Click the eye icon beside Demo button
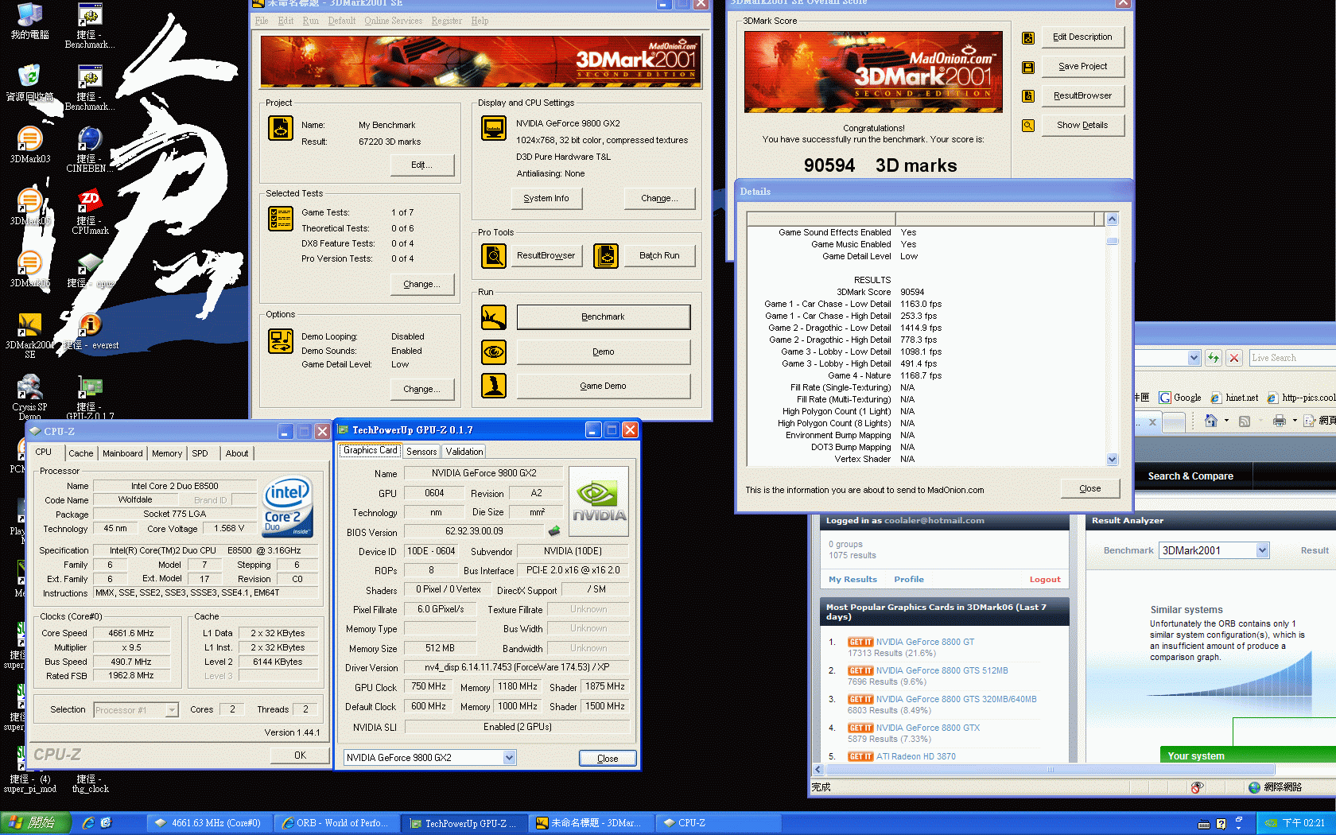The image size is (1336, 835). click(x=494, y=351)
